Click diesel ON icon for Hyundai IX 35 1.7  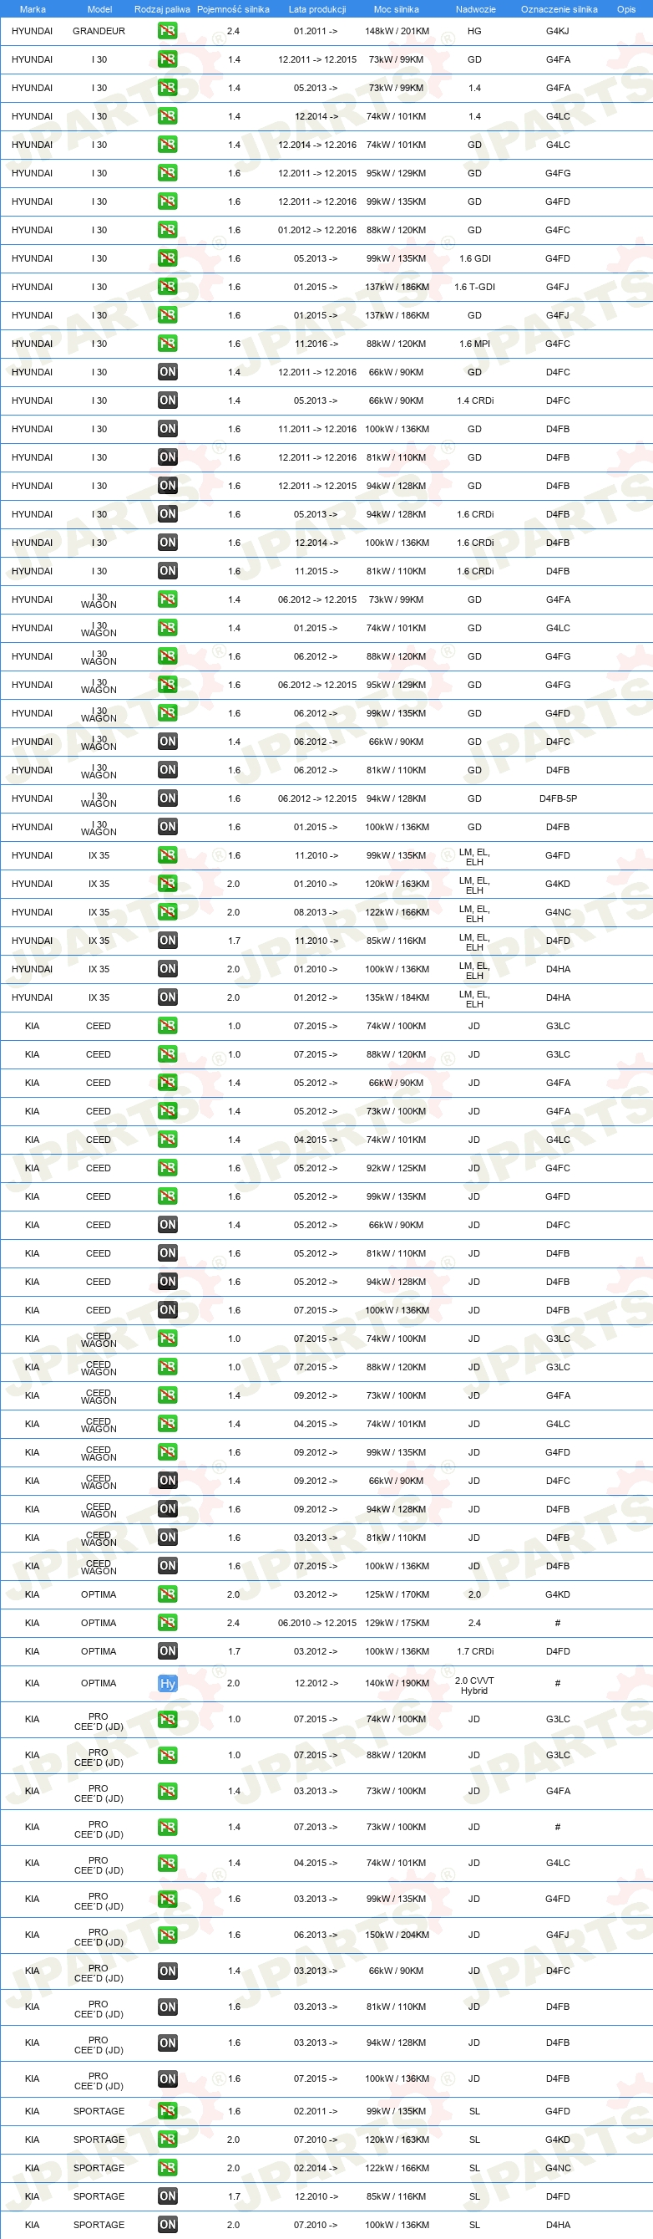click(x=168, y=941)
